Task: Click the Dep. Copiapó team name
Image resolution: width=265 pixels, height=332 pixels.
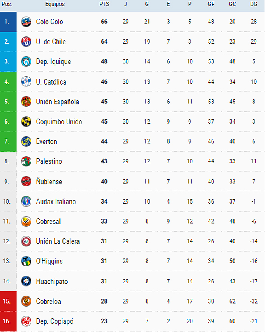Action: point(55,321)
